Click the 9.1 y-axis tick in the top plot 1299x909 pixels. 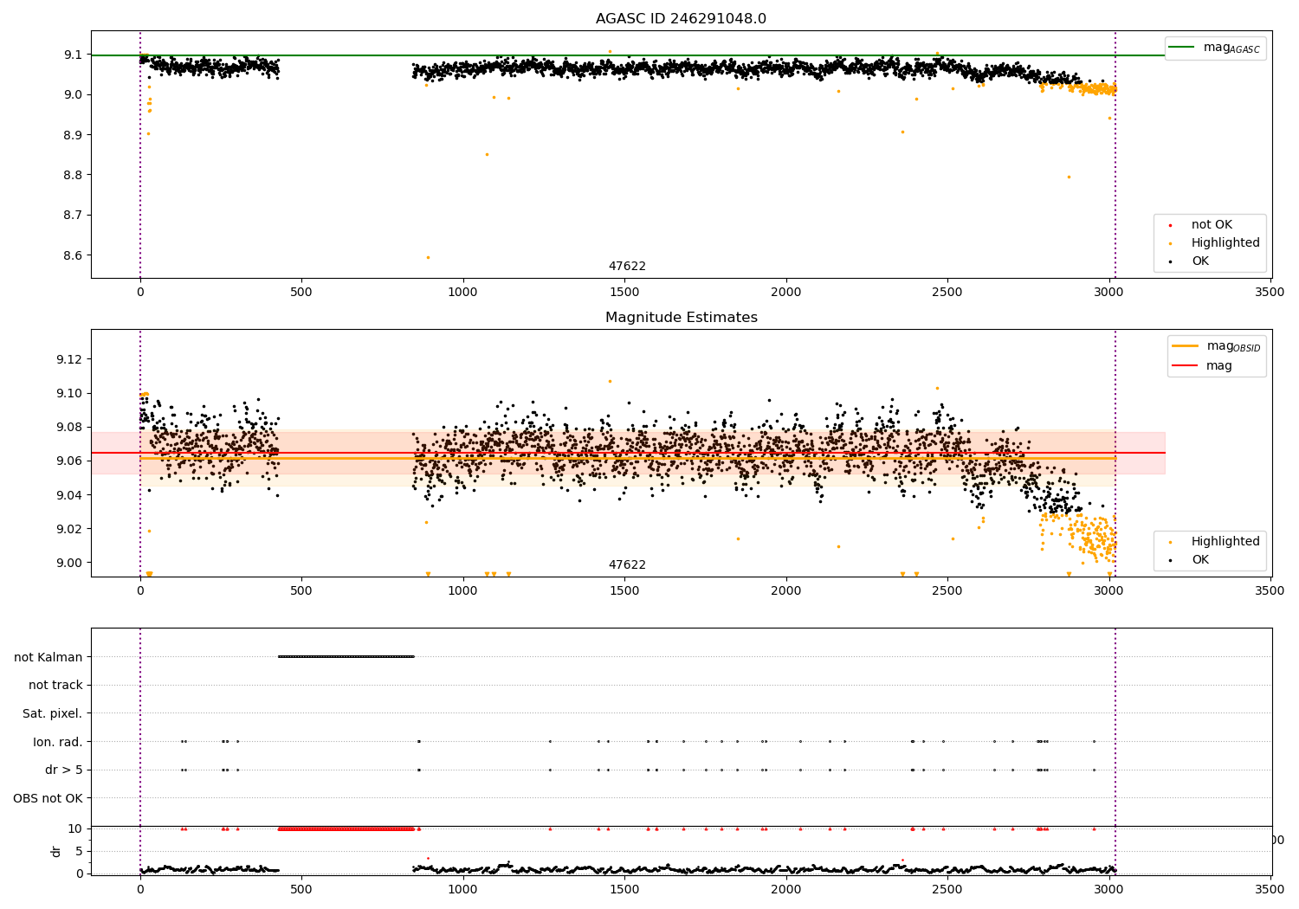tap(74, 55)
